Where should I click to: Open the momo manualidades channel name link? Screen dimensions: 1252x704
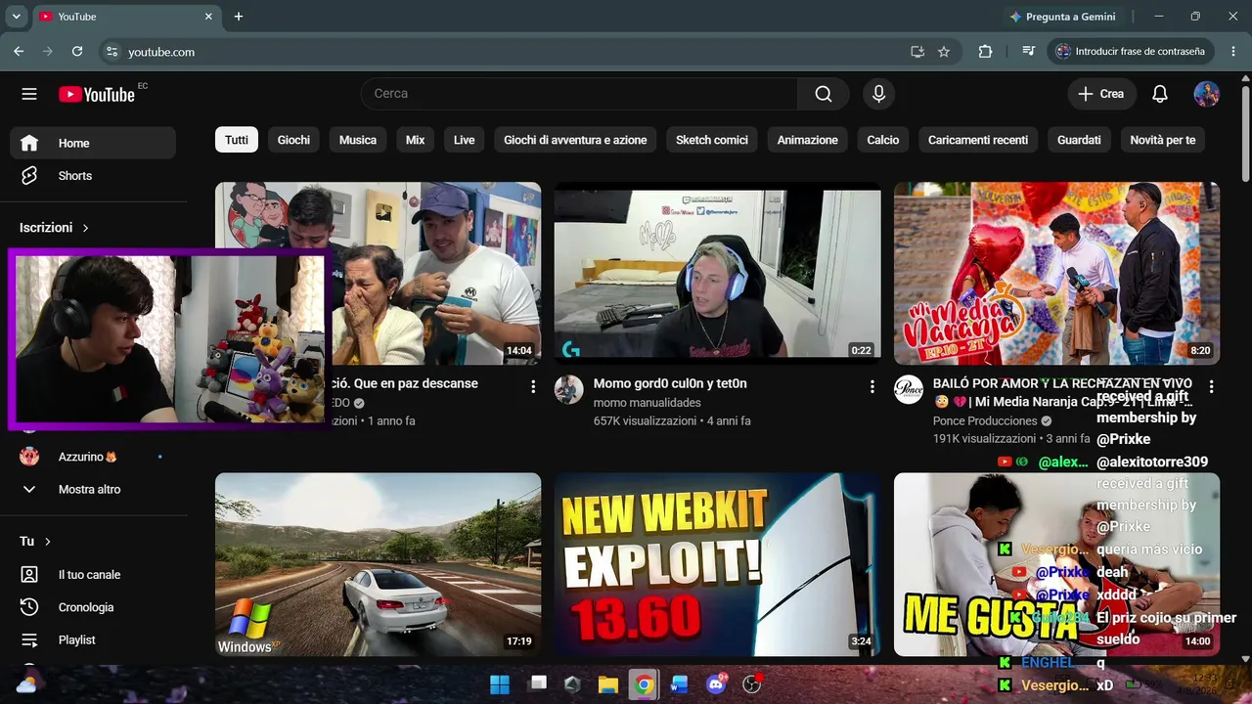tap(648, 403)
